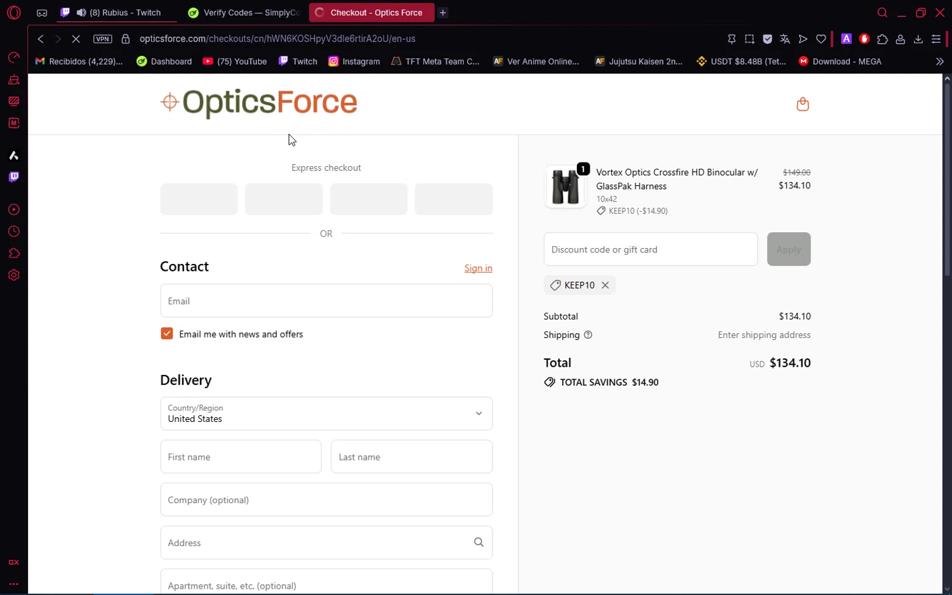Image resolution: width=952 pixels, height=595 pixels.
Task: Expand the hidden bookmarks chevron
Action: (939, 62)
